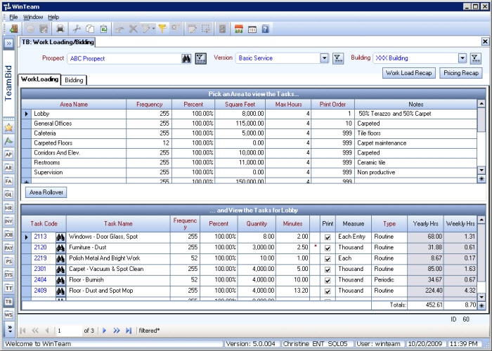Click the delete X icon in the toolbar
The width and height of the screenshot is (492, 351).
(x=133, y=29)
